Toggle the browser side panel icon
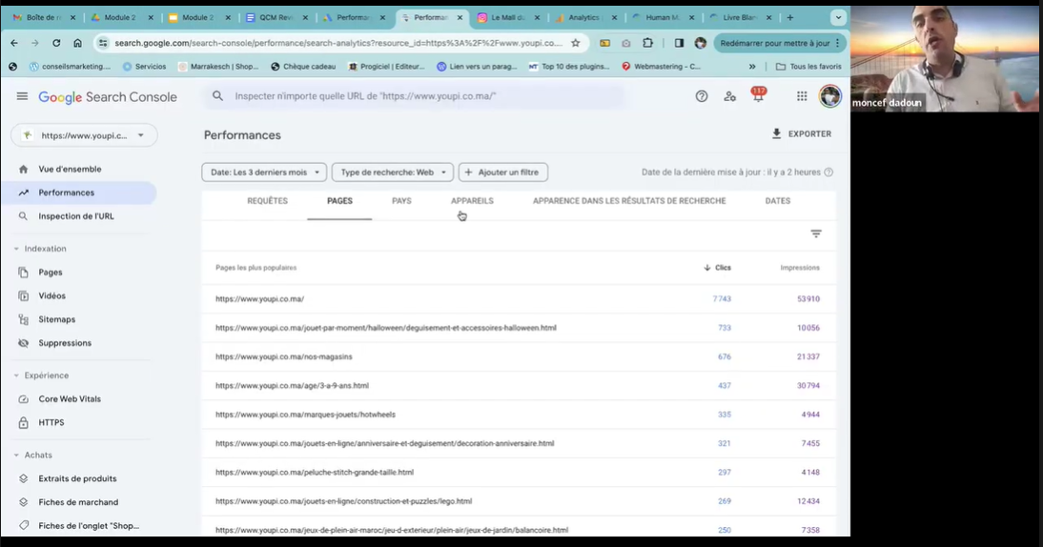The height and width of the screenshot is (547, 1043). [x=679, y=43]
